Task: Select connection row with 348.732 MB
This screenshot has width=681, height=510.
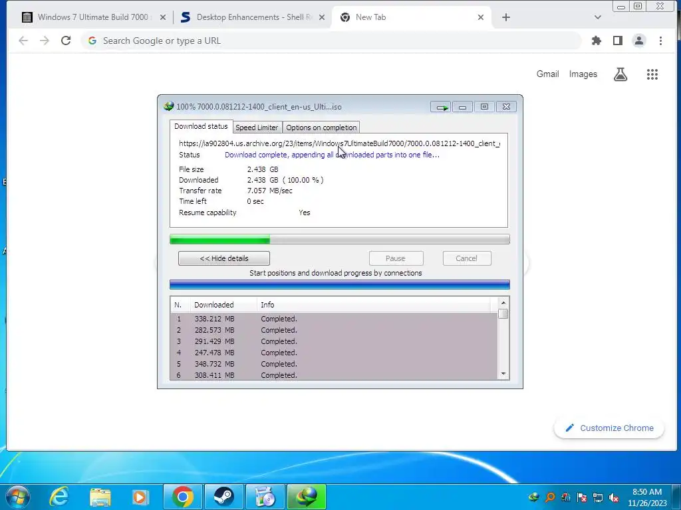Action: (x=334, y=364)
